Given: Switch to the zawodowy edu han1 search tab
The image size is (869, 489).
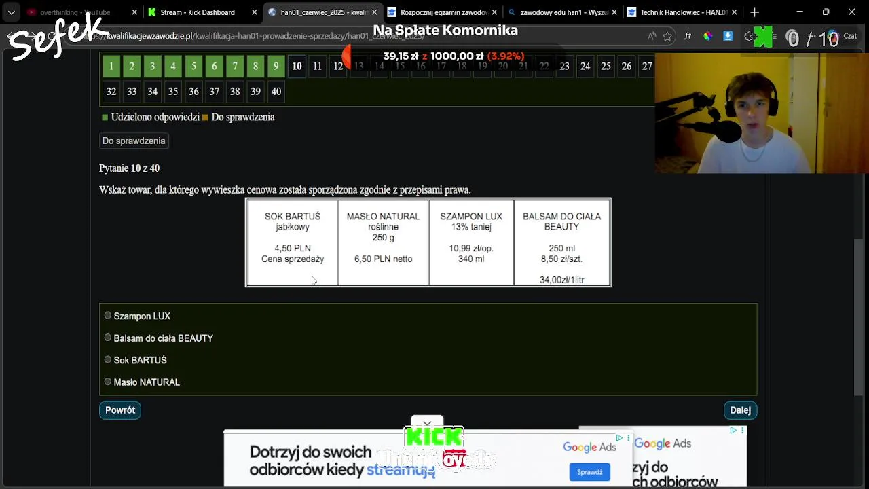Looking at the screenshot, I should pyautogui.click(x=561, y=12).
